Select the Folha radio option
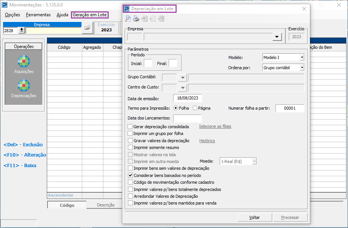This screenshot has width=348, height=228. (x=176, y=108)
